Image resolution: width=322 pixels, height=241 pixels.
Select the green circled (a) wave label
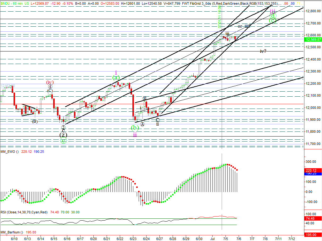pyautogui.click(x=116, y=78)
